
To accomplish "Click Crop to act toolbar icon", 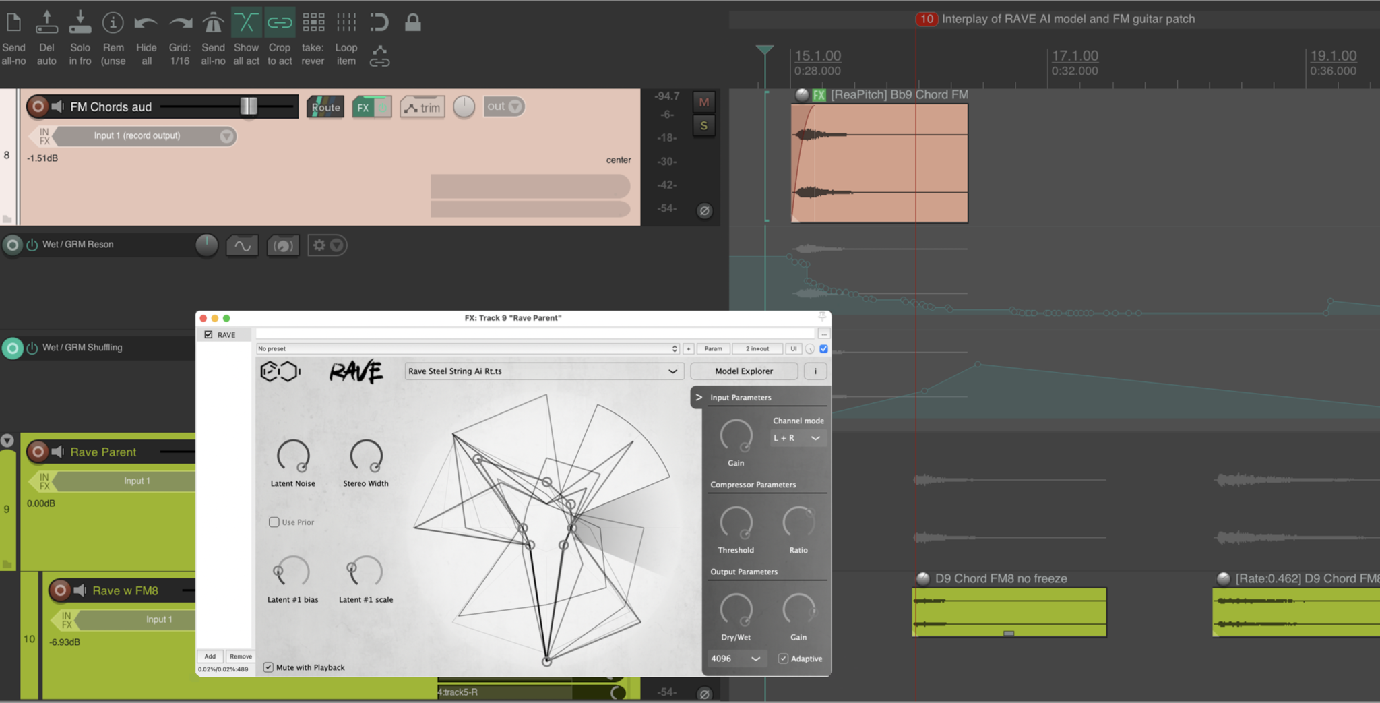I will click(279, 23).
